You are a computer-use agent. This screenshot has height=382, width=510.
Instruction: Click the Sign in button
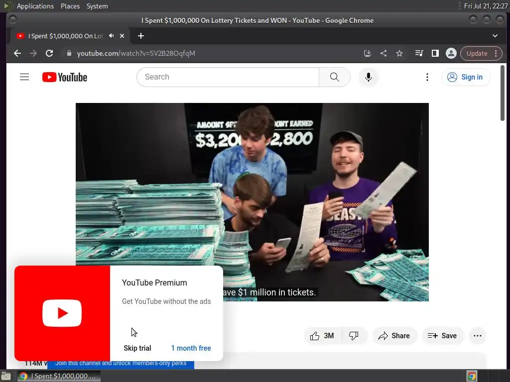465,77
